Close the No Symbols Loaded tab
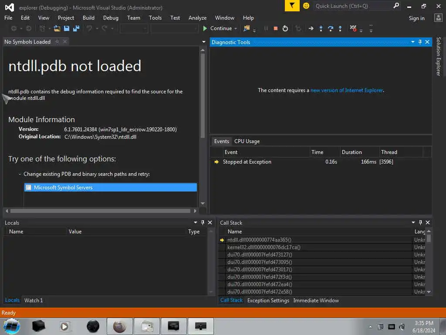Screen dimensions: 446x335 [x=65, y=41]
